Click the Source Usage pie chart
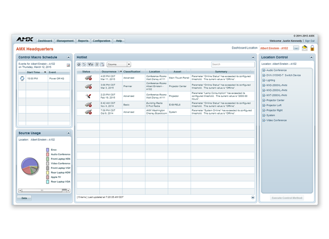The image size is (329, 239). 30,166
